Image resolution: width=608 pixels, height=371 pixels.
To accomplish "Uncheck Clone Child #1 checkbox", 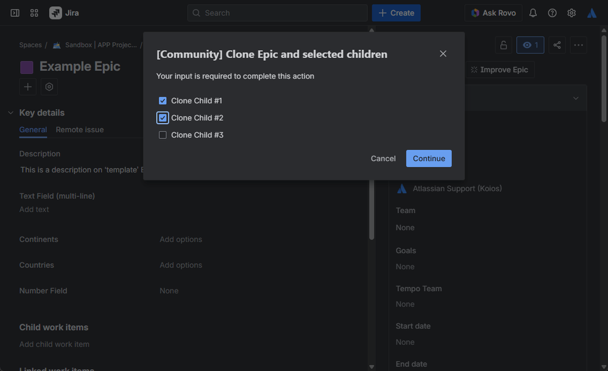I will pos(163,101).
